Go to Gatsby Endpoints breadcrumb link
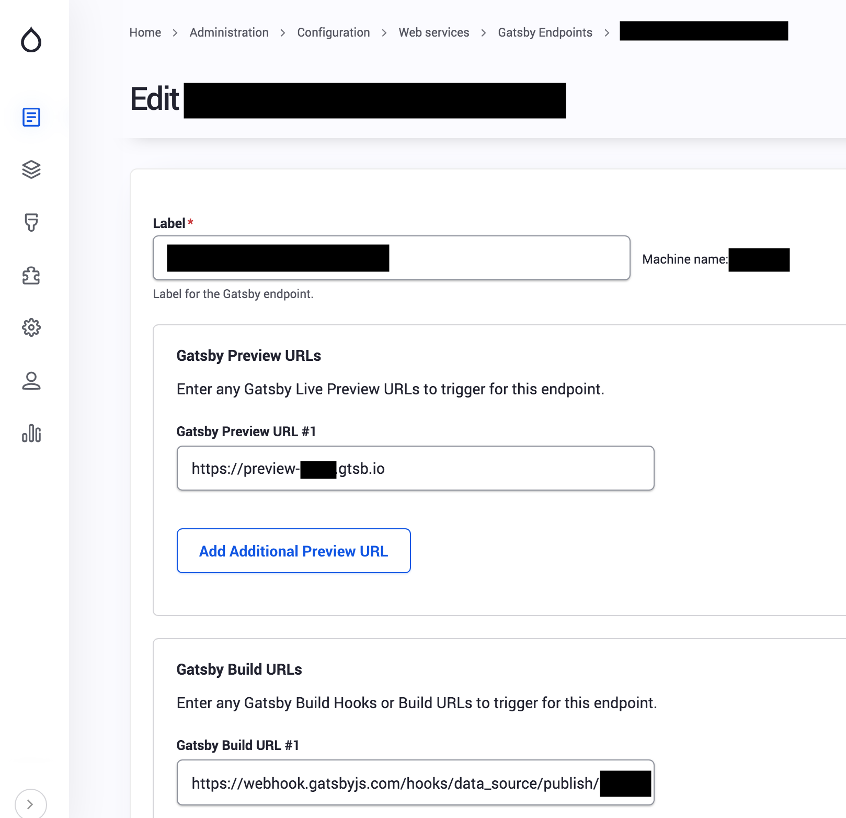This screenshot has height=818, width=846. tap(545, 32)
